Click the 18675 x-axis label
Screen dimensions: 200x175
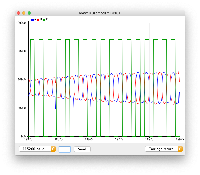[x=89, y=139]
